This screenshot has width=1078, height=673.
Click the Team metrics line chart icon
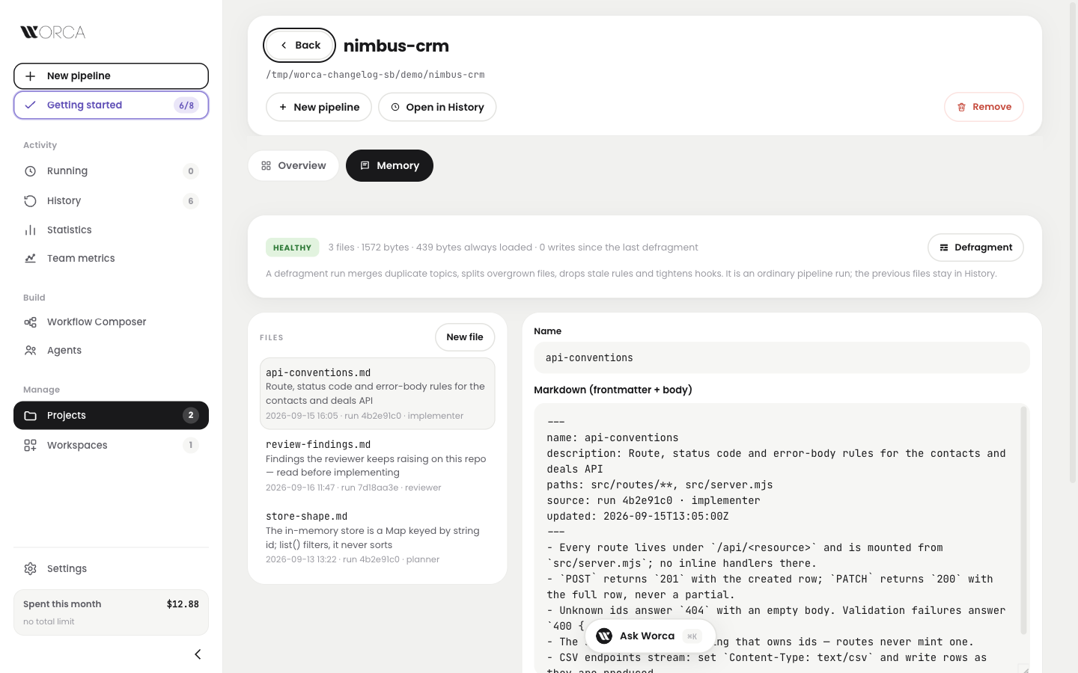(30, 259)
